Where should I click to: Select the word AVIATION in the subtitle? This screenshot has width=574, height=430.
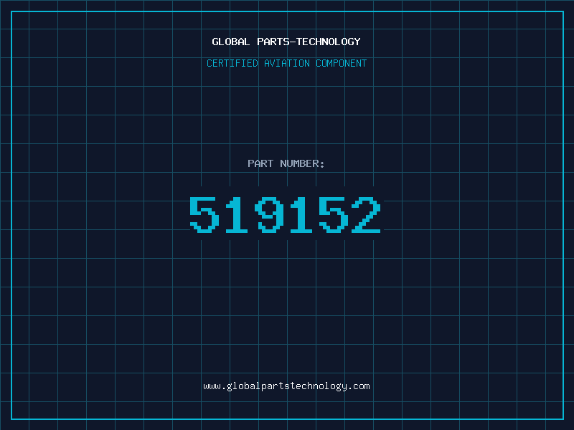[287, 63]
